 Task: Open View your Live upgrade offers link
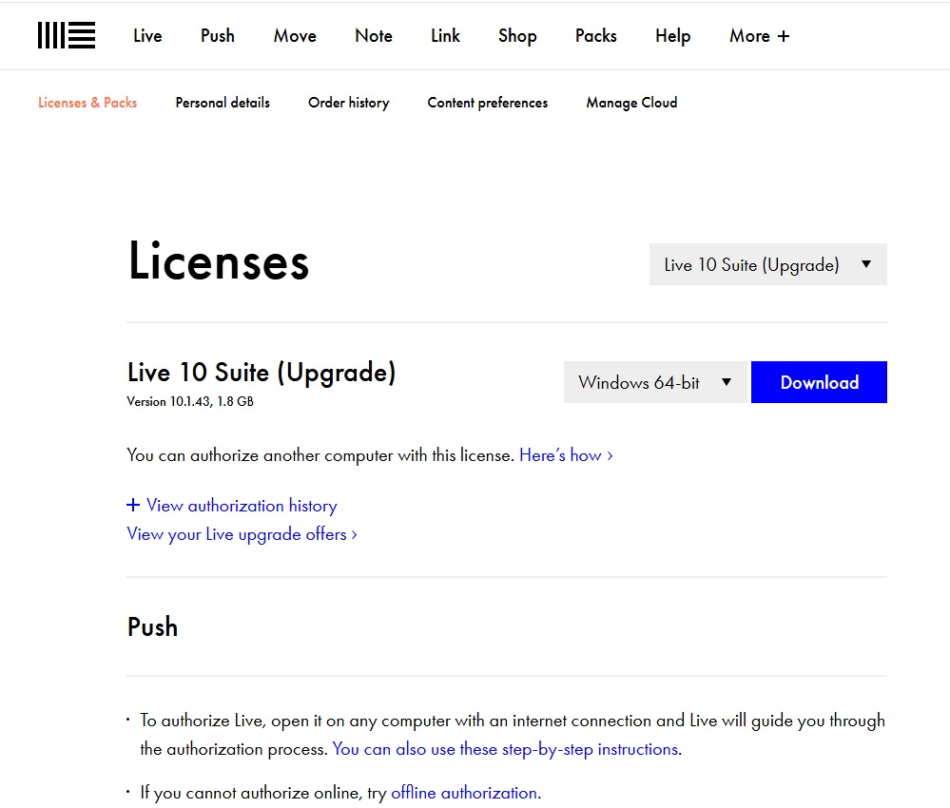242,533
